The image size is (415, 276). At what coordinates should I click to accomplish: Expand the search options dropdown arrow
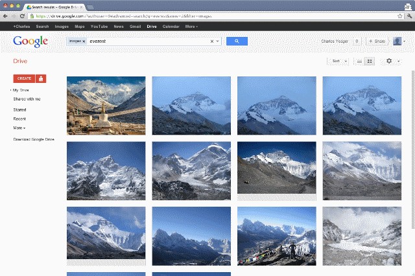pyautogui.click(x=218, y=41)
